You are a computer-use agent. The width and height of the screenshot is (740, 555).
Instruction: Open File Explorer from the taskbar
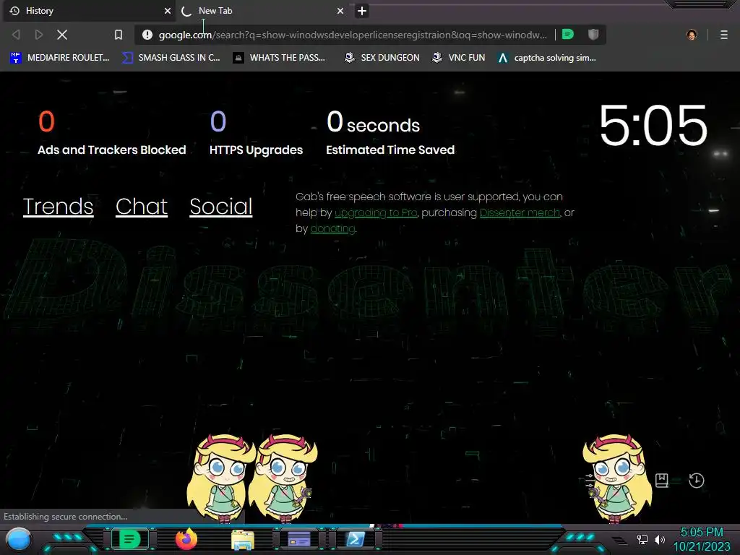(x=243, y=540)
